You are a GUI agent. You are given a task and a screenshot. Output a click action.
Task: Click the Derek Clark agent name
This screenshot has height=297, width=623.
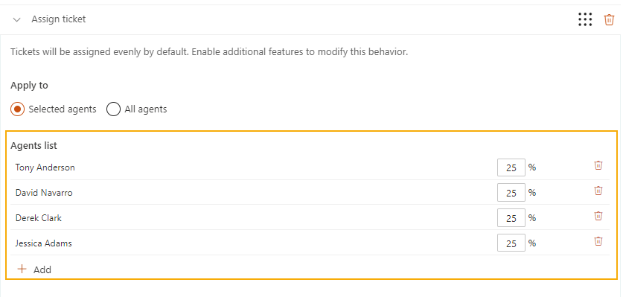point(39,218)
